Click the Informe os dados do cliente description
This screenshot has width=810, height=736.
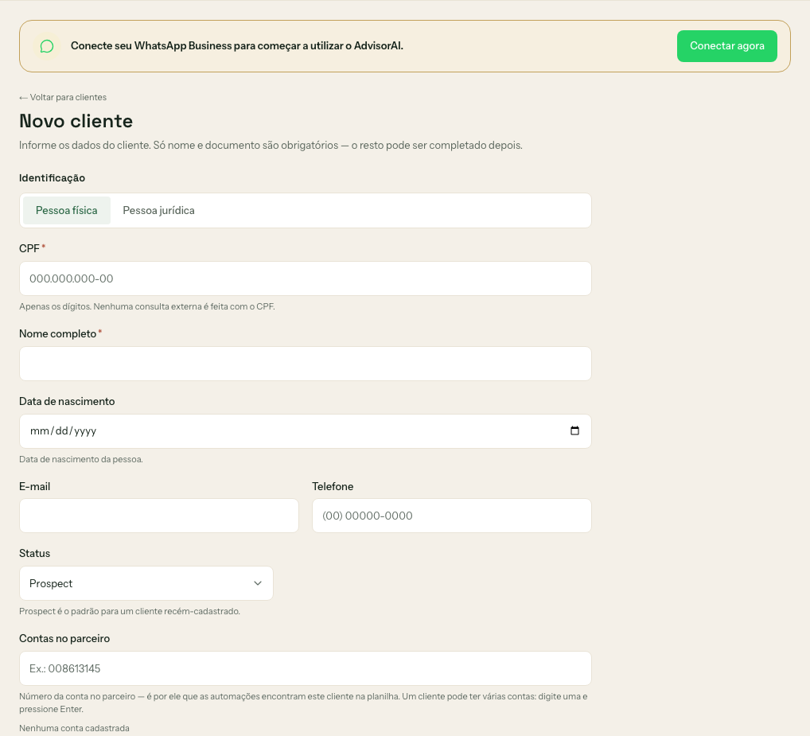(271, 145)
